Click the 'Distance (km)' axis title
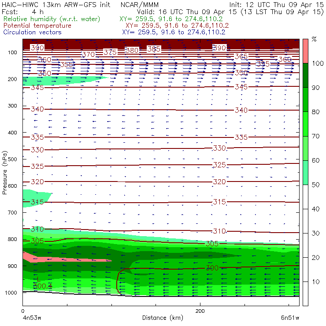The width and height of the screenshot is (326, 326). click(163, 318)
